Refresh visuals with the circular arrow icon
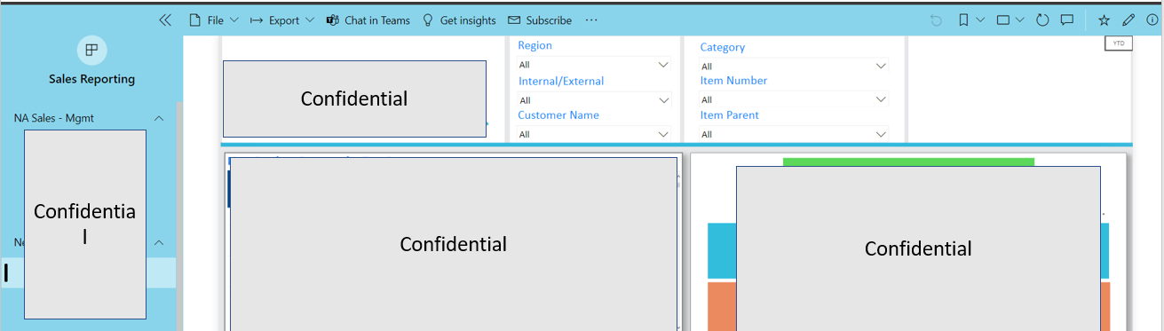The image size is (1164, 331). pos(1043,20)
